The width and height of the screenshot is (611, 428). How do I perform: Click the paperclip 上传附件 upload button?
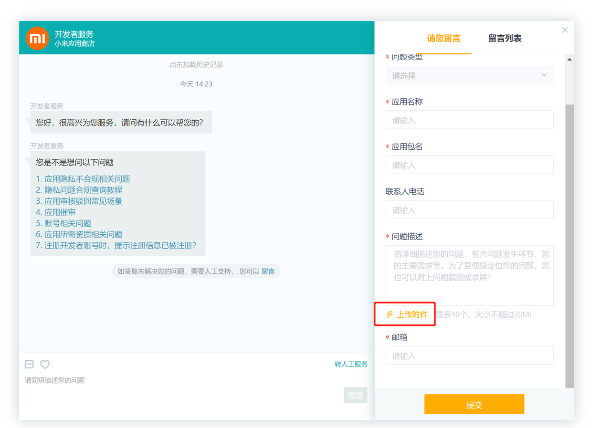tap(407, 314)
